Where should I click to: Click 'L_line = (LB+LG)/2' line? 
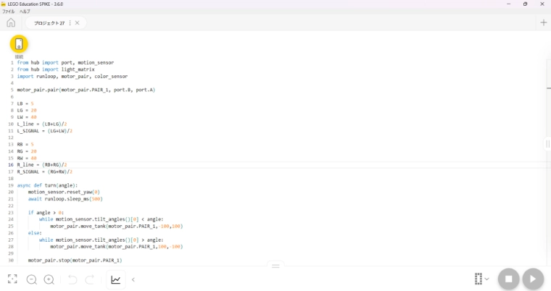click(42, 124)
